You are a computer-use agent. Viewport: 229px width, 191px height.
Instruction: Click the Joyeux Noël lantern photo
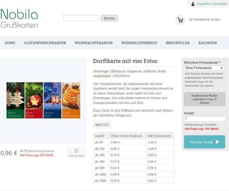tap(53, 100)
